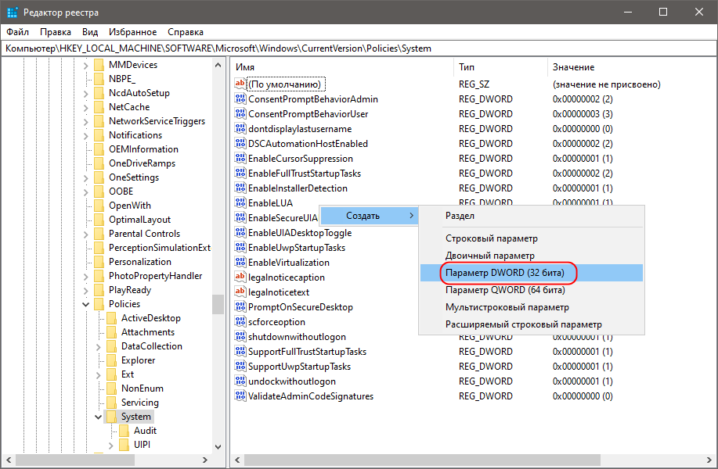Click the EnableFullTrustStartupTasks value icon

[x=240, y=174]
